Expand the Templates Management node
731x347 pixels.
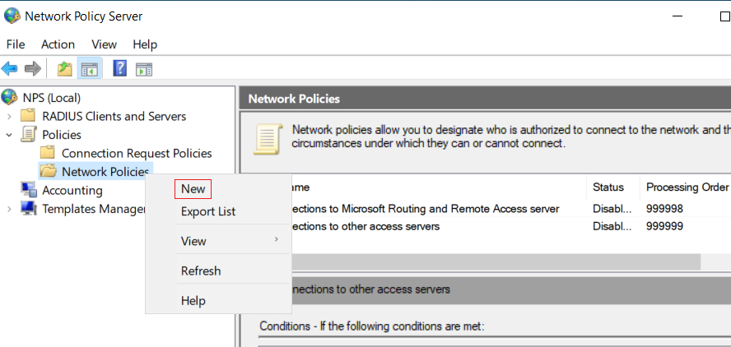tap(9, 209)
